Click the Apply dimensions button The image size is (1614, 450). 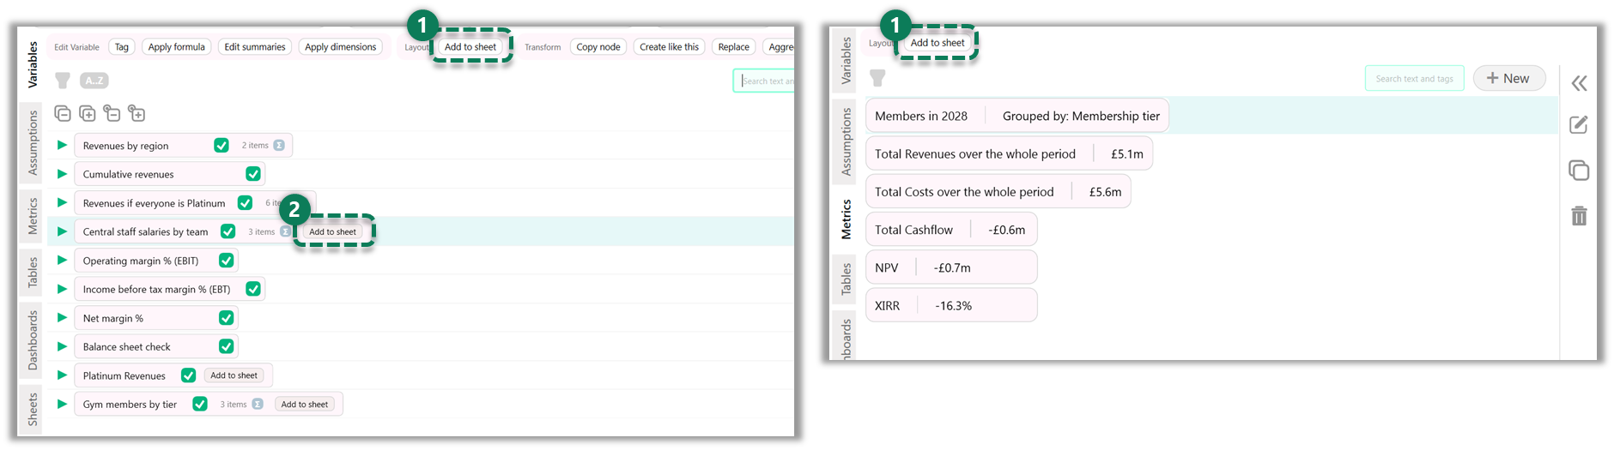[341, 47]
